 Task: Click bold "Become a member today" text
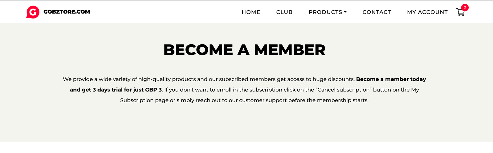[391, 79]
